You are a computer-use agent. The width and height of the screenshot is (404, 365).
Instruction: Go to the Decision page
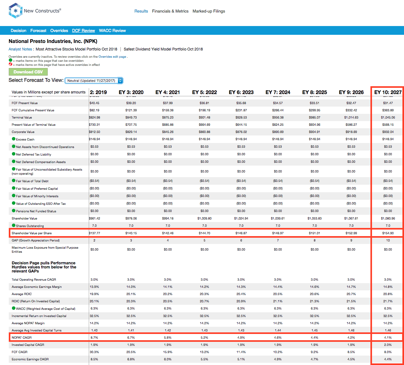[19, 30]
